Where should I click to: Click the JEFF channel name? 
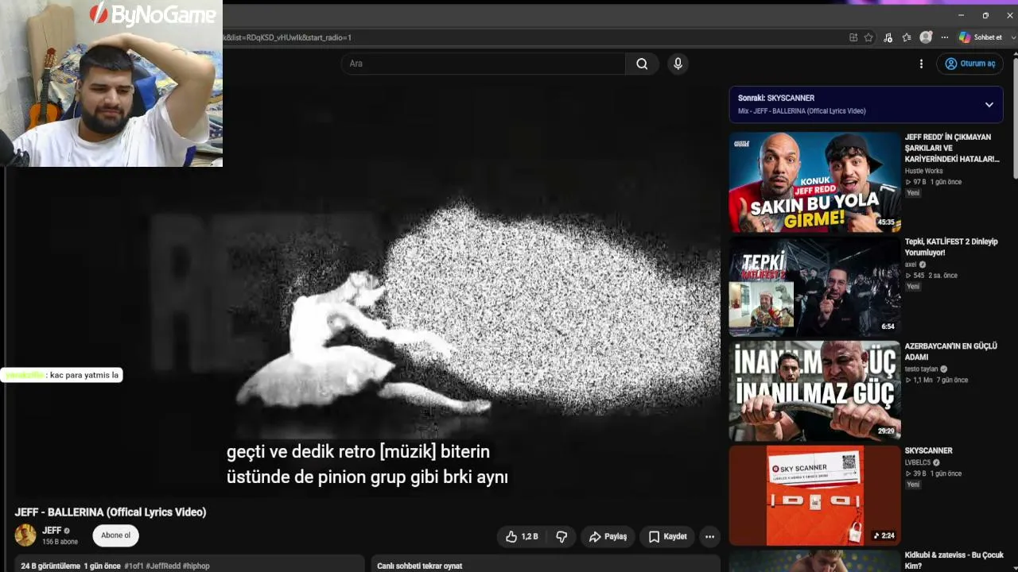(52, 530)
